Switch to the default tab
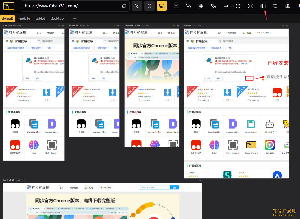Viewport: 300px width, 219px height. (7, 19)
